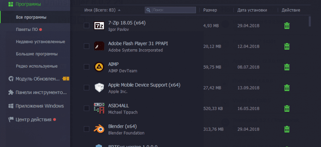Sort by Размер column header
The height and width of the screenshot is (147, 321).
pyautogui.click(x=210, y=10)
